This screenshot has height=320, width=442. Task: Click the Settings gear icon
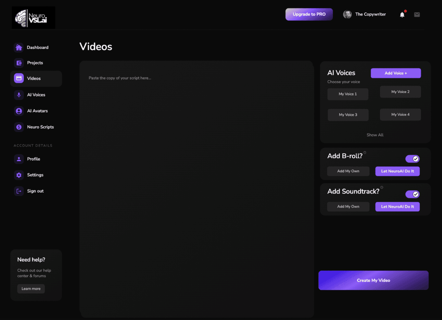click(x=19, y=175)
